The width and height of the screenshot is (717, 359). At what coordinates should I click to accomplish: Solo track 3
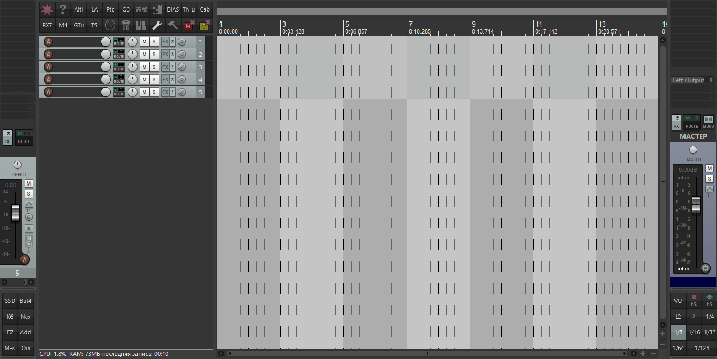154,67
